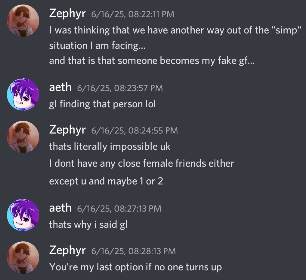
Task: Click aeth's avatar beside the 08:23:57 PM message
Action: click(x=23, y=95)
